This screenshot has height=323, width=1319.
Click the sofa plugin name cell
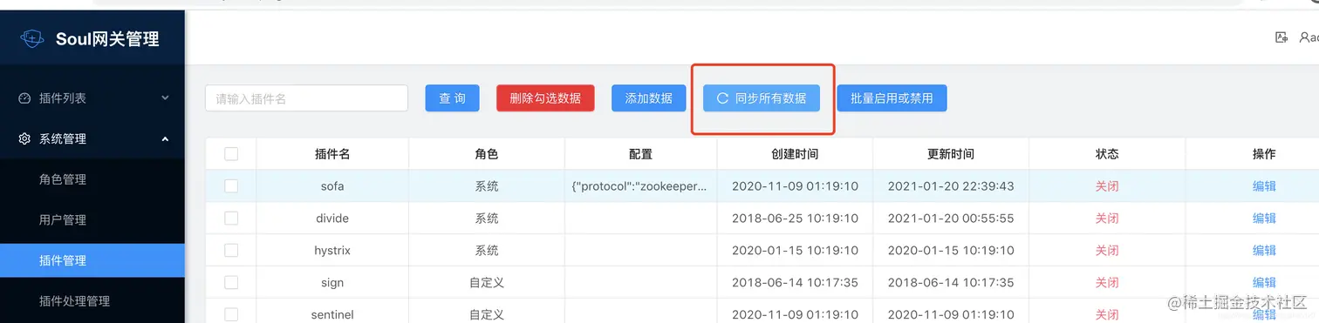click(x=332, y=186)
